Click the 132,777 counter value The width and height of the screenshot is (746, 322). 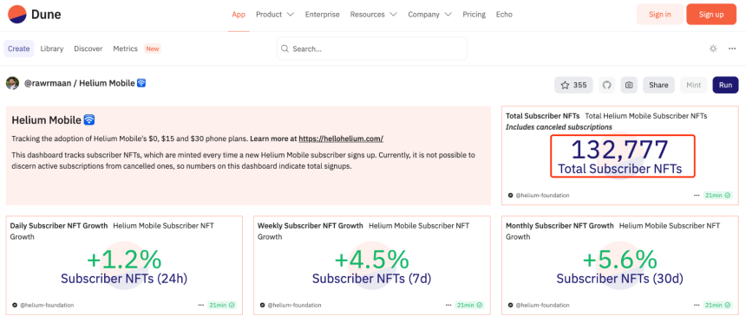(620, 149)
